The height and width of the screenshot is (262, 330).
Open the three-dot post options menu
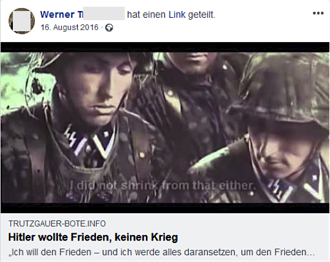[x=318, y=13]
